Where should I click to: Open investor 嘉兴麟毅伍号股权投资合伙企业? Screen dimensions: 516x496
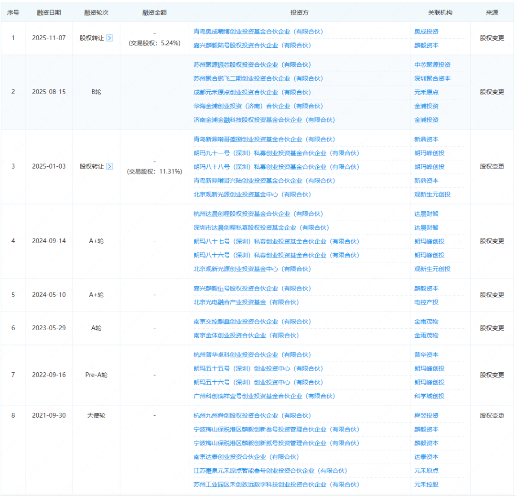pyautogui.click(x=252, y=289)
